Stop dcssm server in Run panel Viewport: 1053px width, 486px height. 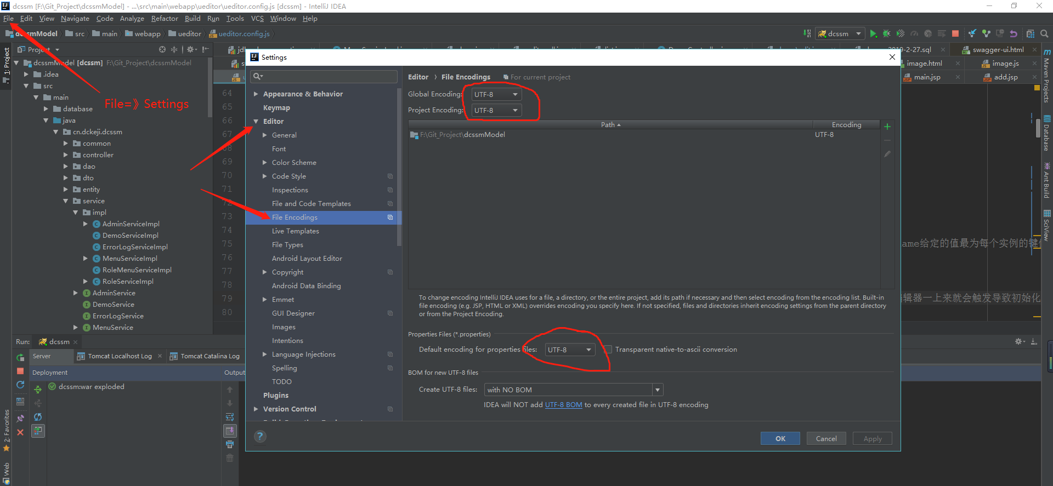pyautogui.click(x=20, y=371)
